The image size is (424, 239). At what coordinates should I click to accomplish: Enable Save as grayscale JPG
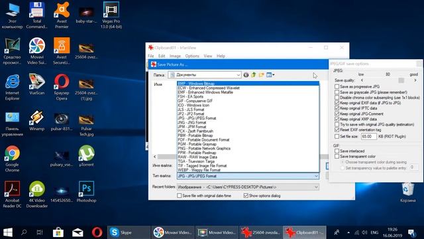tap(337, 92)
